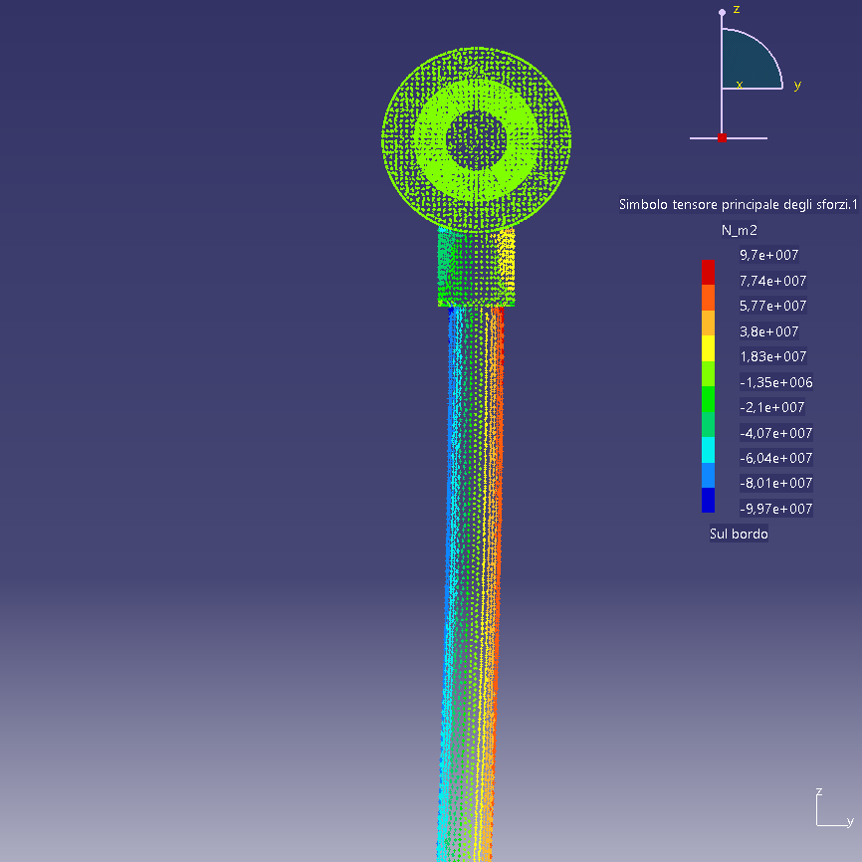
Task: Pick the yellow legend color band
Action: pos(708,348)
